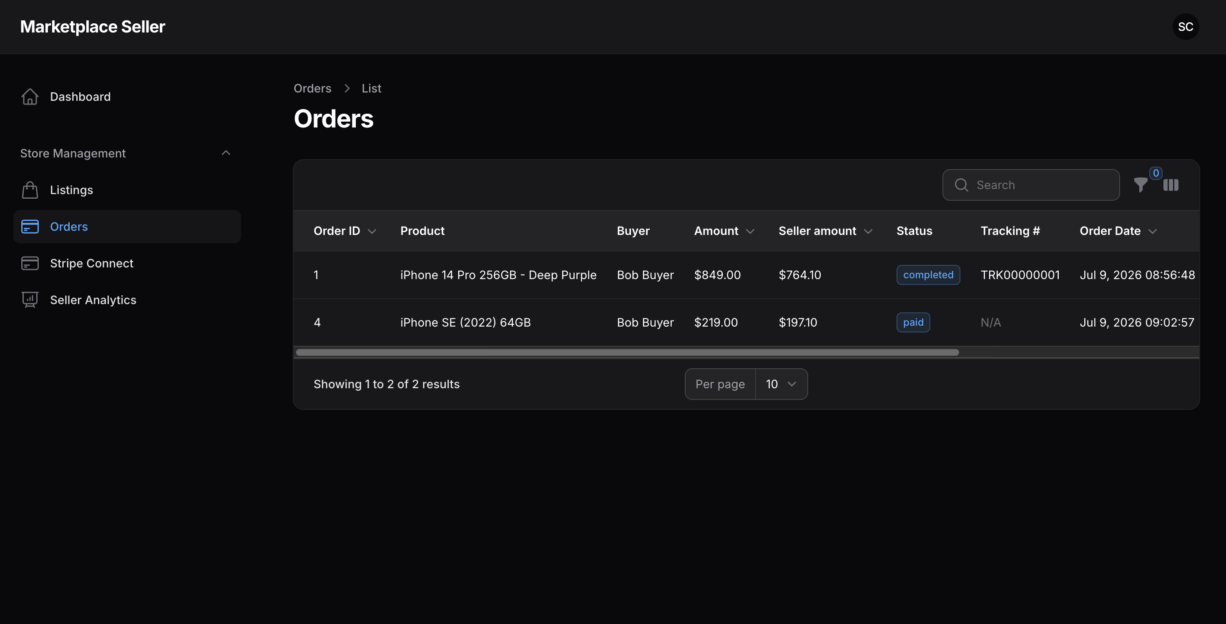Click Showing 1 to 2 of 2 results

(x=387, y=384)
